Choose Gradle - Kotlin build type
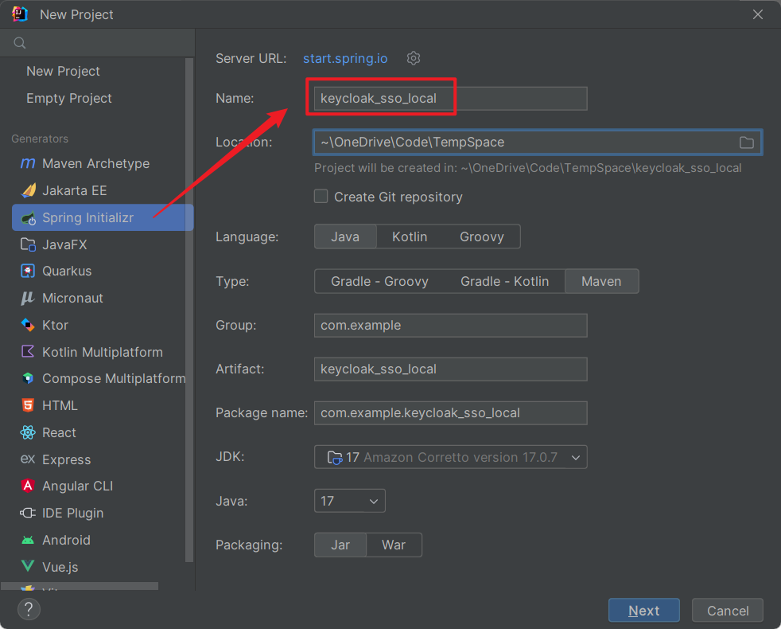 point(504,281)
